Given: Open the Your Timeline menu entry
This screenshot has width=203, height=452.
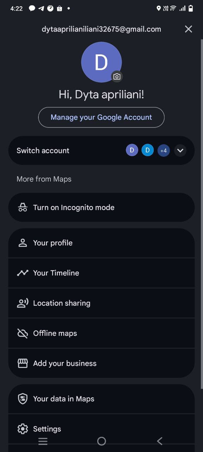Looking at the screenshot, I should click(x=101, y=273).
